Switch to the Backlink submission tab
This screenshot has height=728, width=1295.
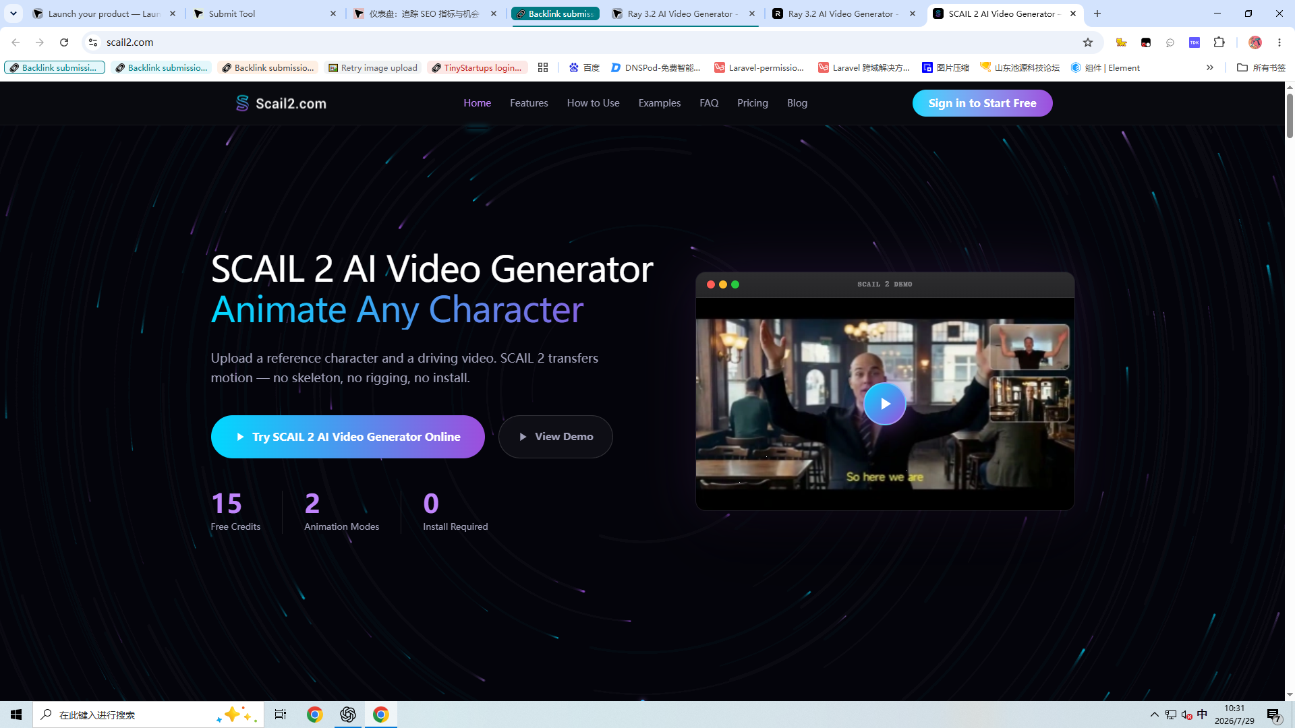click(556, 13)
